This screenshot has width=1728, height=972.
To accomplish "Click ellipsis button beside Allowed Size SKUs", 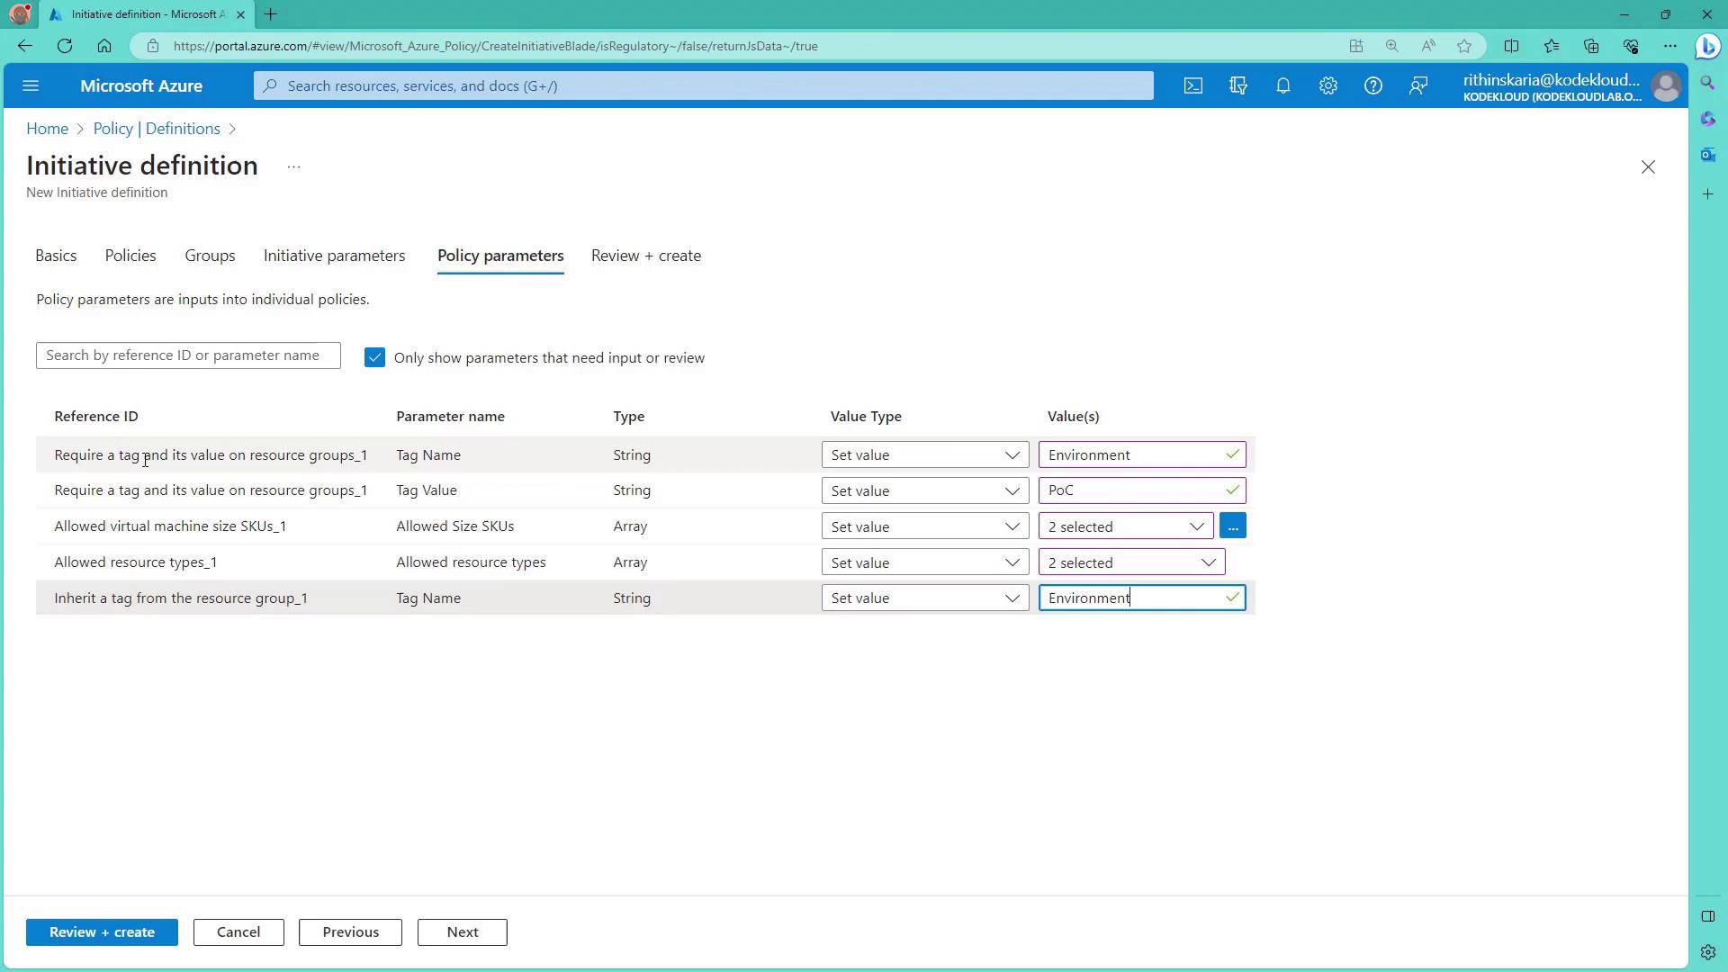I will click(1232, 526).
